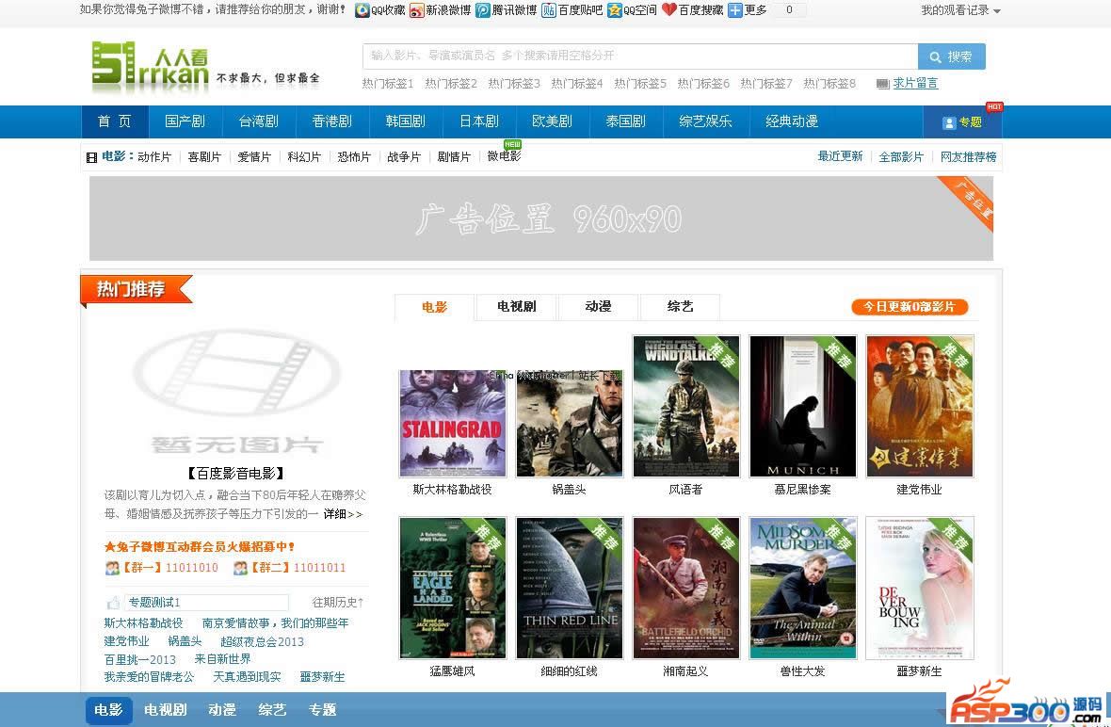The image size is (1111, 727).
Task: Click the 51rrkan 人人看 logo
Action: (x=151, y=67)
